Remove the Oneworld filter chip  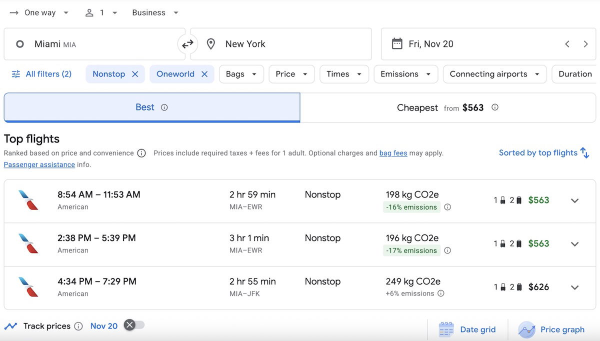click(204, 74)
